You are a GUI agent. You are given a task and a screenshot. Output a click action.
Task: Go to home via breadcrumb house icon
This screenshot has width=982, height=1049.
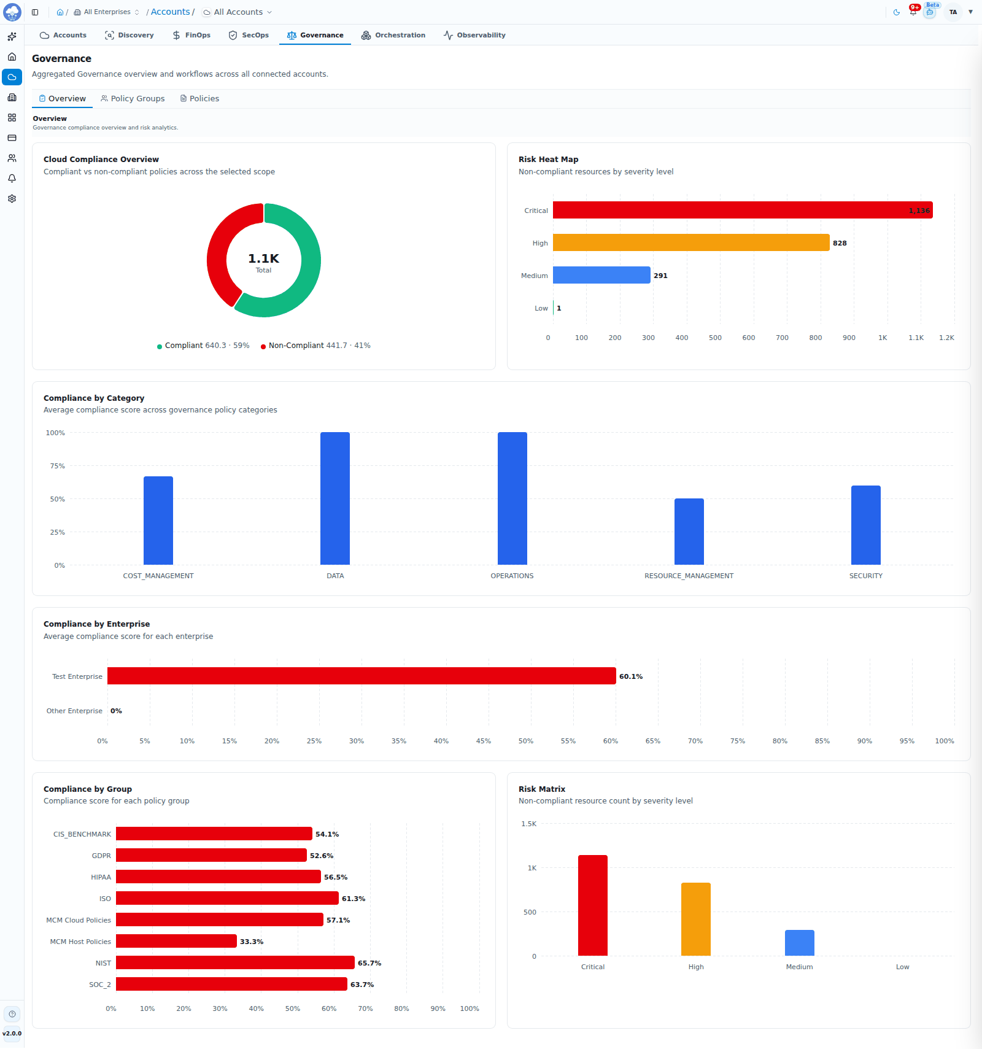click(60, 12)
